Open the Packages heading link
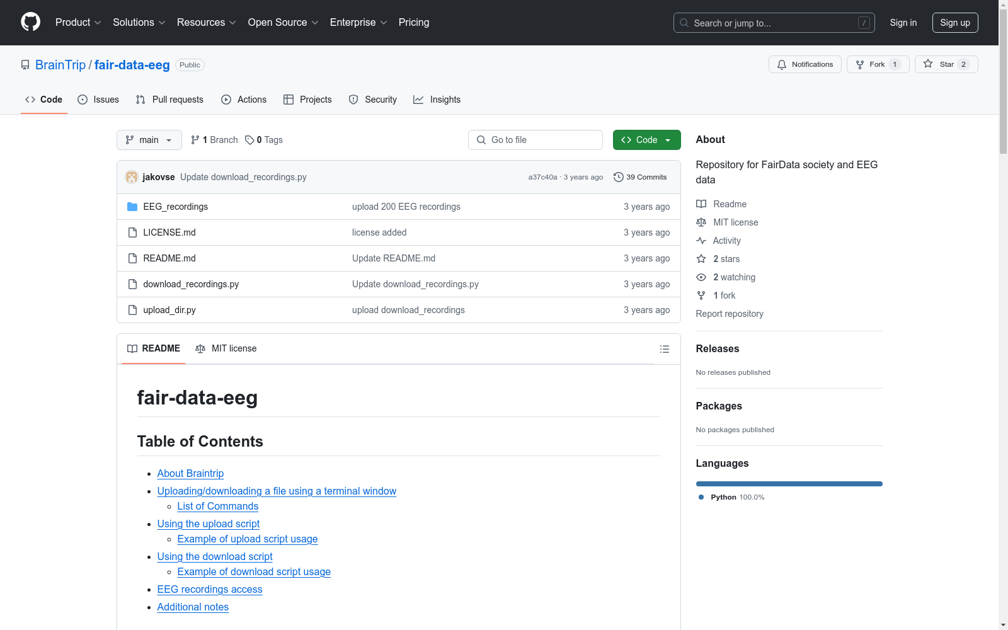The width and height of the screenshot is (1008, 630). click(x=719, y=406)
